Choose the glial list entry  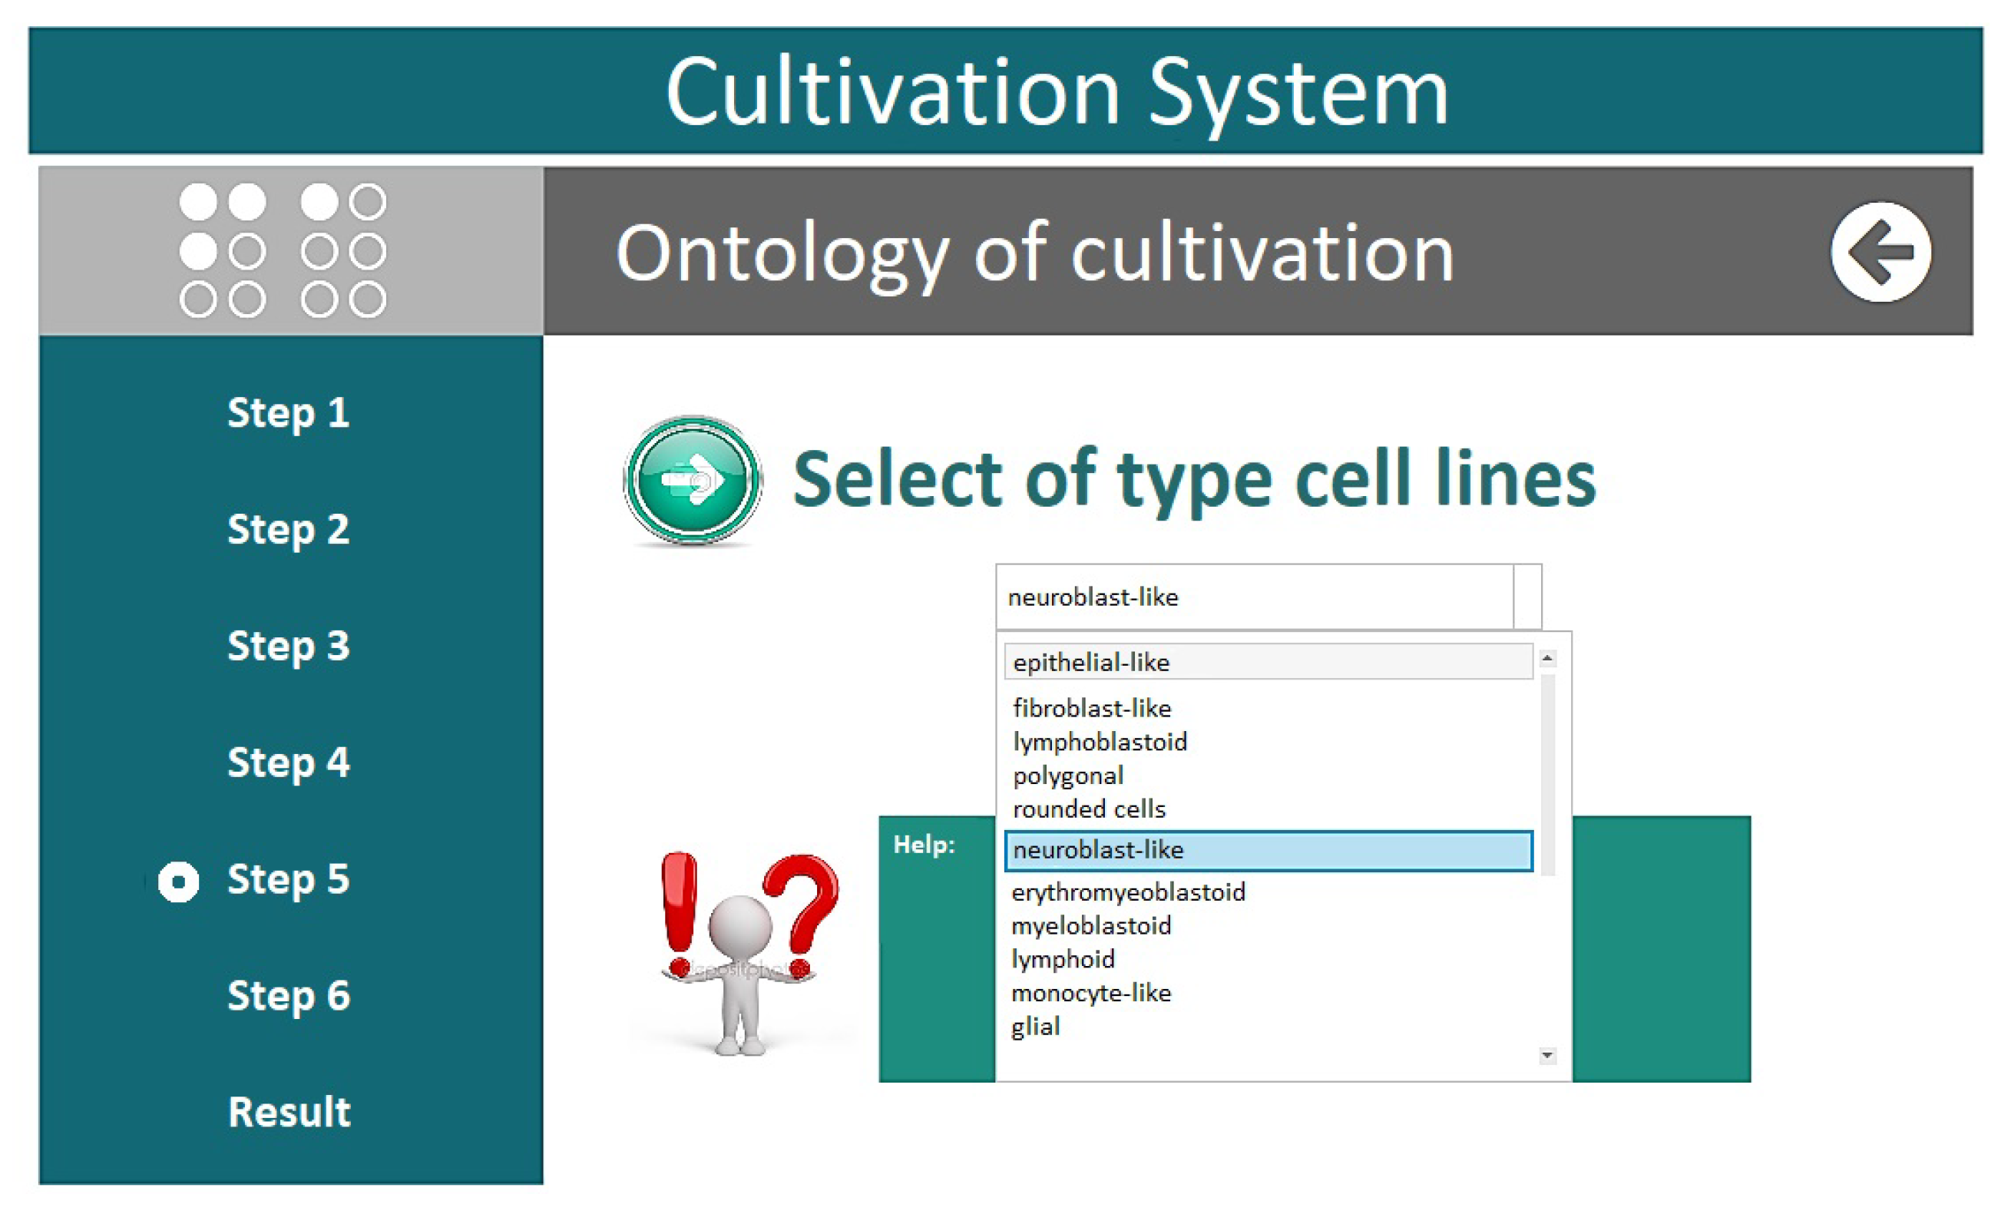click(x=1036, y=1026)
